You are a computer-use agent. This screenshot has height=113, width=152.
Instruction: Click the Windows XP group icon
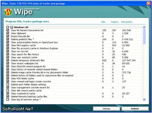12,27
